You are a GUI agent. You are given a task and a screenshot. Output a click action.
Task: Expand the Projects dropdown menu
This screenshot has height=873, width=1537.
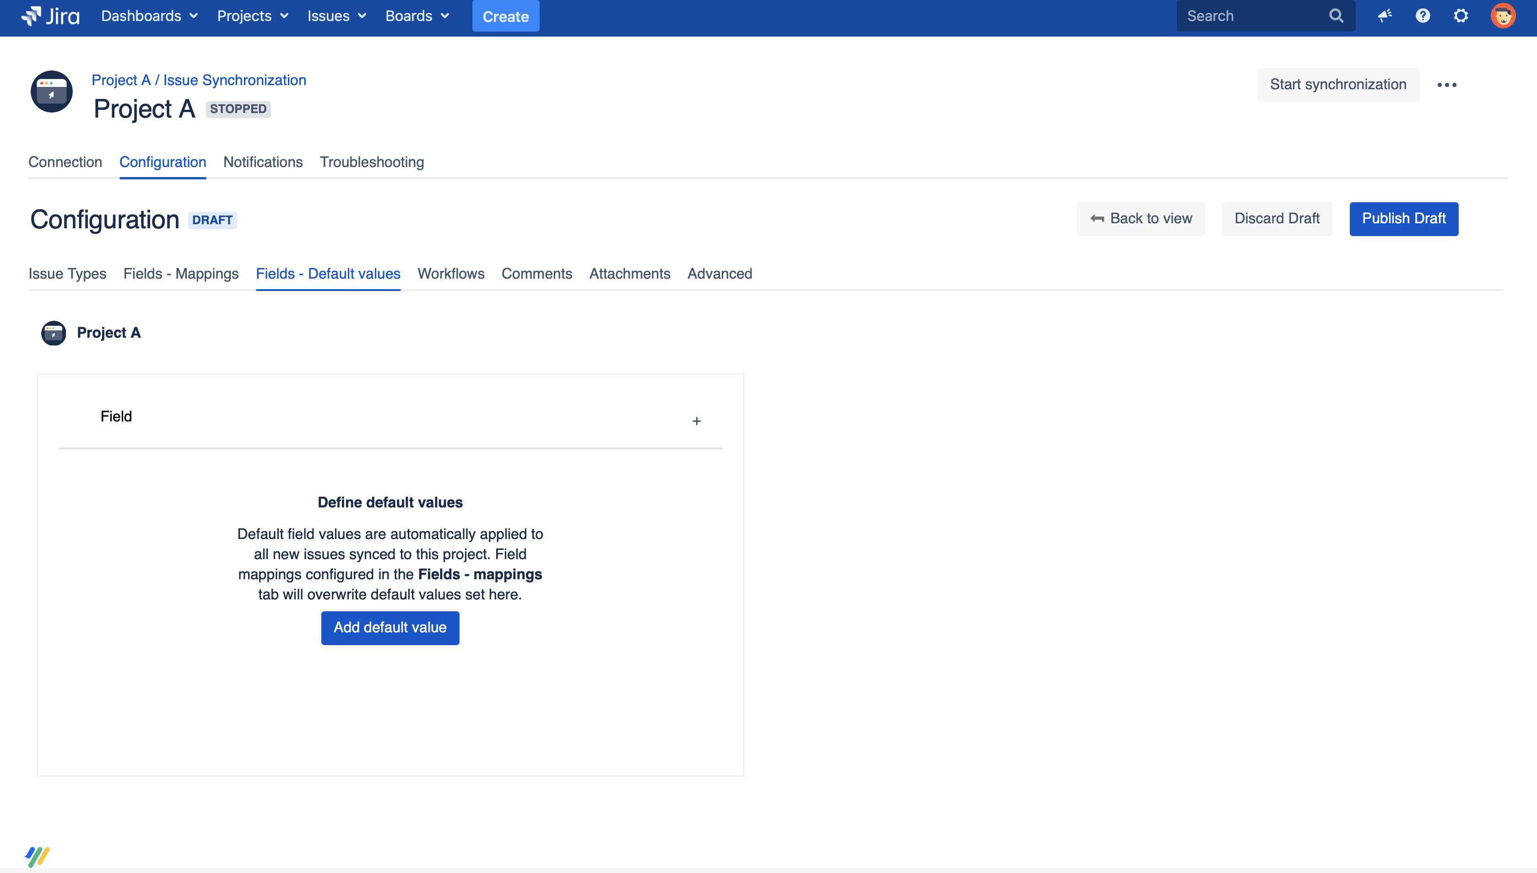pos(253,16)
